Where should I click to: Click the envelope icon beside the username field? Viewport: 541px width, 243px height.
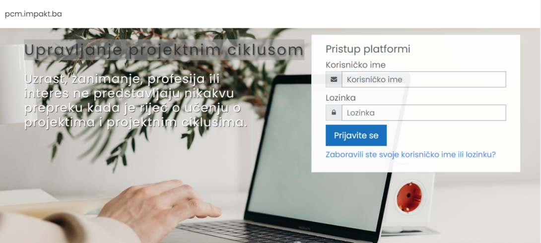[334, 80]
